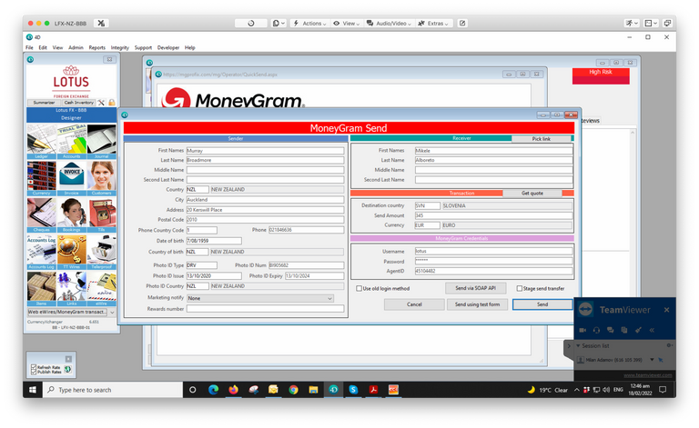Open the Audio/Video dropdown
The width and height of the screenshot is (699, 428).
click(x=387, y=23)
